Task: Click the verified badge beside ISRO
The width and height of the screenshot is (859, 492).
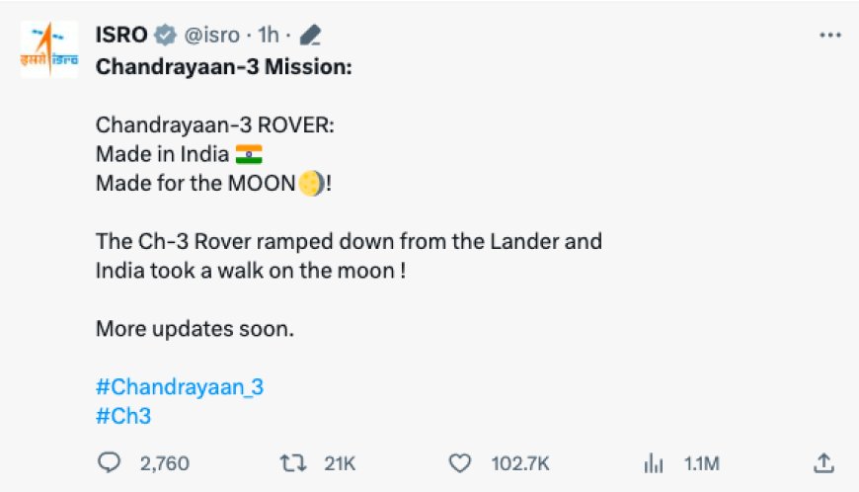Action: [x=165, y=35]
